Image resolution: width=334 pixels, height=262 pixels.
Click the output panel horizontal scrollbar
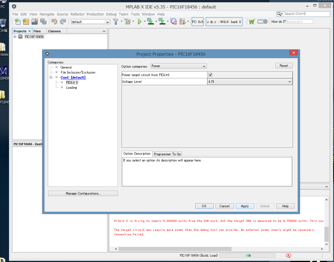pyautogui.click(x=175, y=249)
